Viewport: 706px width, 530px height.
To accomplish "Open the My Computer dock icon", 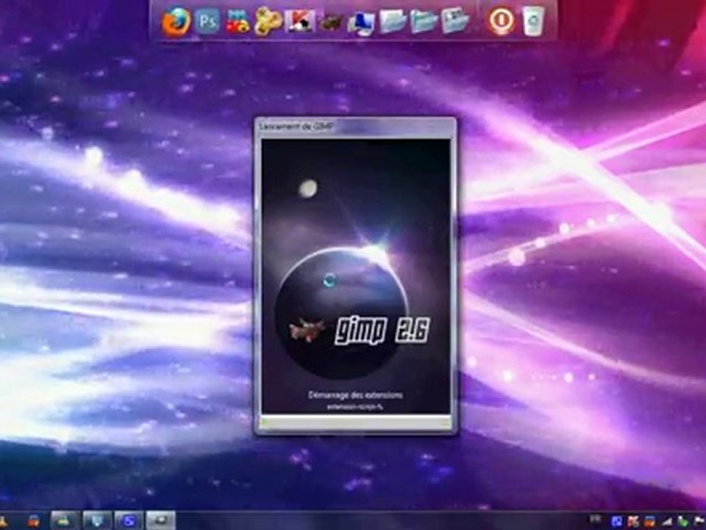I will pos(361,23).
